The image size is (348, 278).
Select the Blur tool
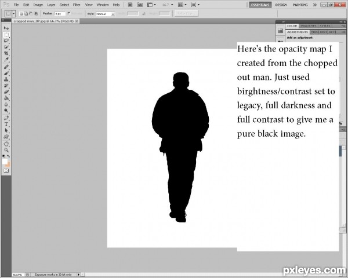6,104
